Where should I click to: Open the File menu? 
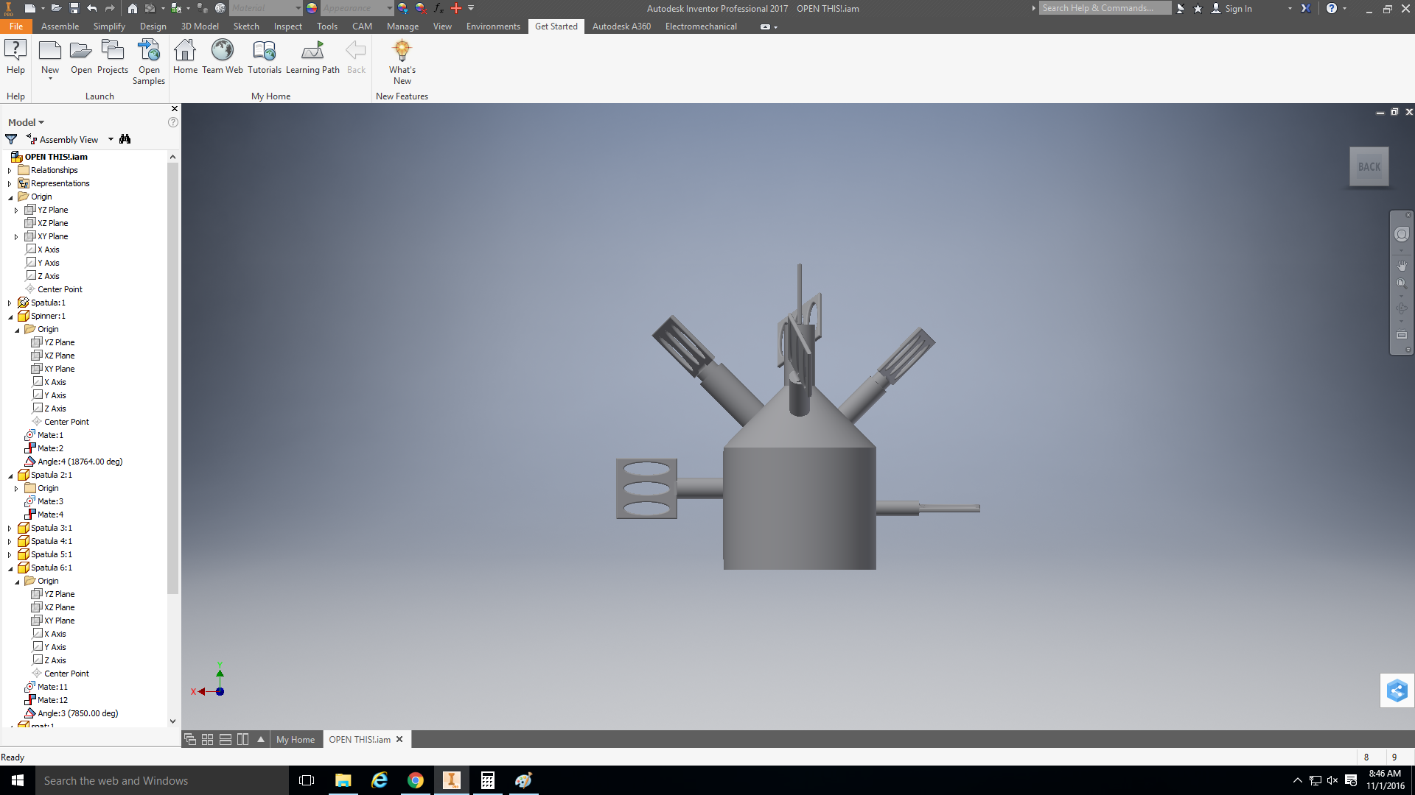pyautogui.click(x=16, y=26)
